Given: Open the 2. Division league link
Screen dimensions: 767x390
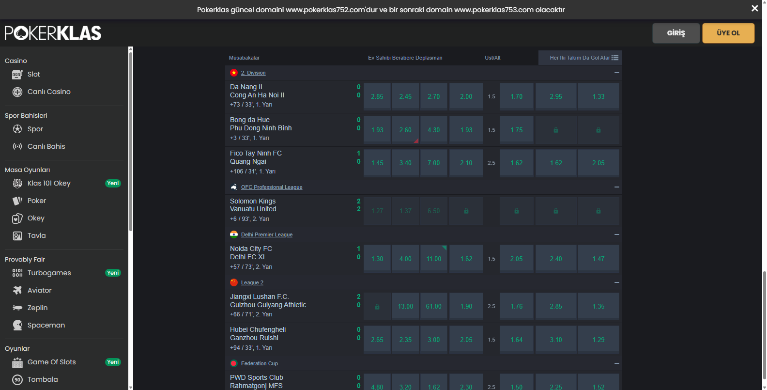Looking at the screenshot, I should pos(253,73).
